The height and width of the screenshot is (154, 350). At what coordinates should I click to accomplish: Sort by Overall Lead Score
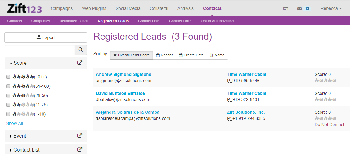click(132, 55)
